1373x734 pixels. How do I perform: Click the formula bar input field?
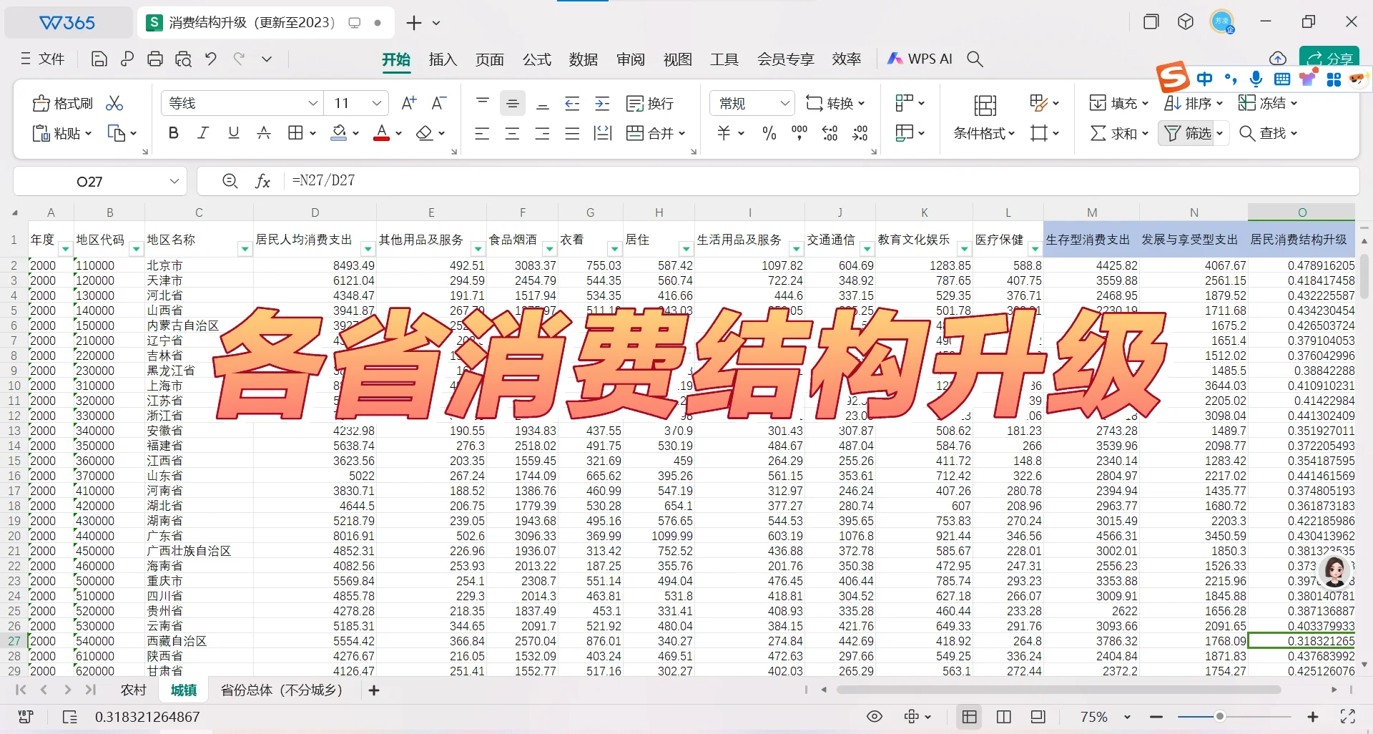821,181
